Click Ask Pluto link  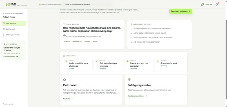[68, 99]
